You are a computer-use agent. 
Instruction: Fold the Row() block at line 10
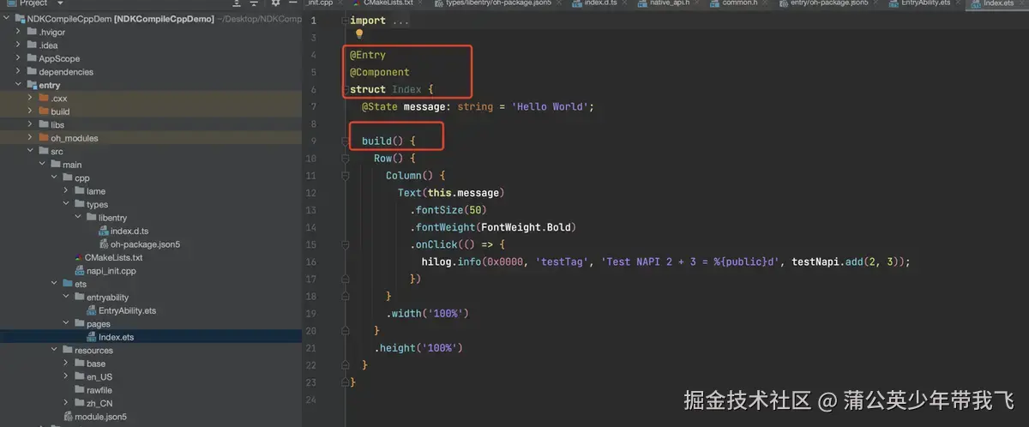(344, 158)
